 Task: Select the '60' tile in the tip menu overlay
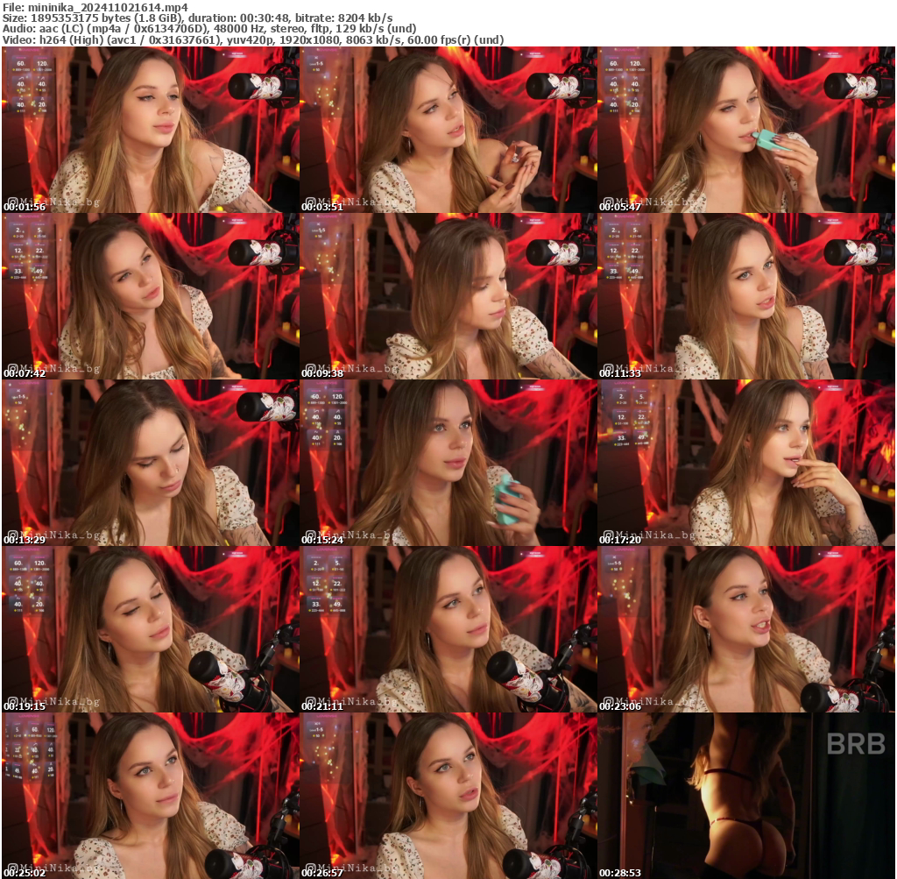20,63
